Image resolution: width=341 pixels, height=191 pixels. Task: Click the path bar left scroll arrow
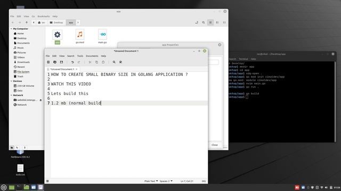click(x=34, y=22)
